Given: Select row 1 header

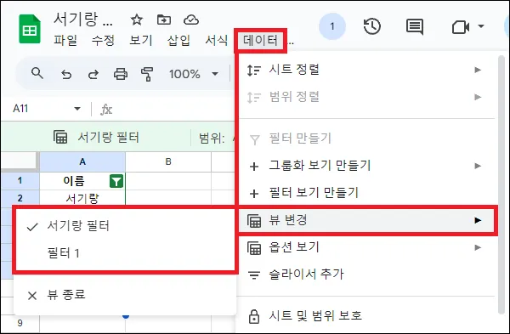Looking at the screenshot, I should [20, 180].
